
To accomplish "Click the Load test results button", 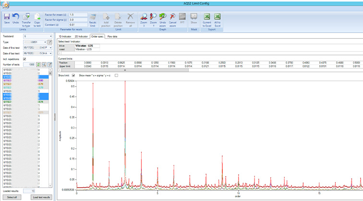I will click(x=41, y=197).
